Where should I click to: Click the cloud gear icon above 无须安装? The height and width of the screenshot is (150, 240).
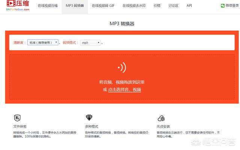(x=161, y=118)
